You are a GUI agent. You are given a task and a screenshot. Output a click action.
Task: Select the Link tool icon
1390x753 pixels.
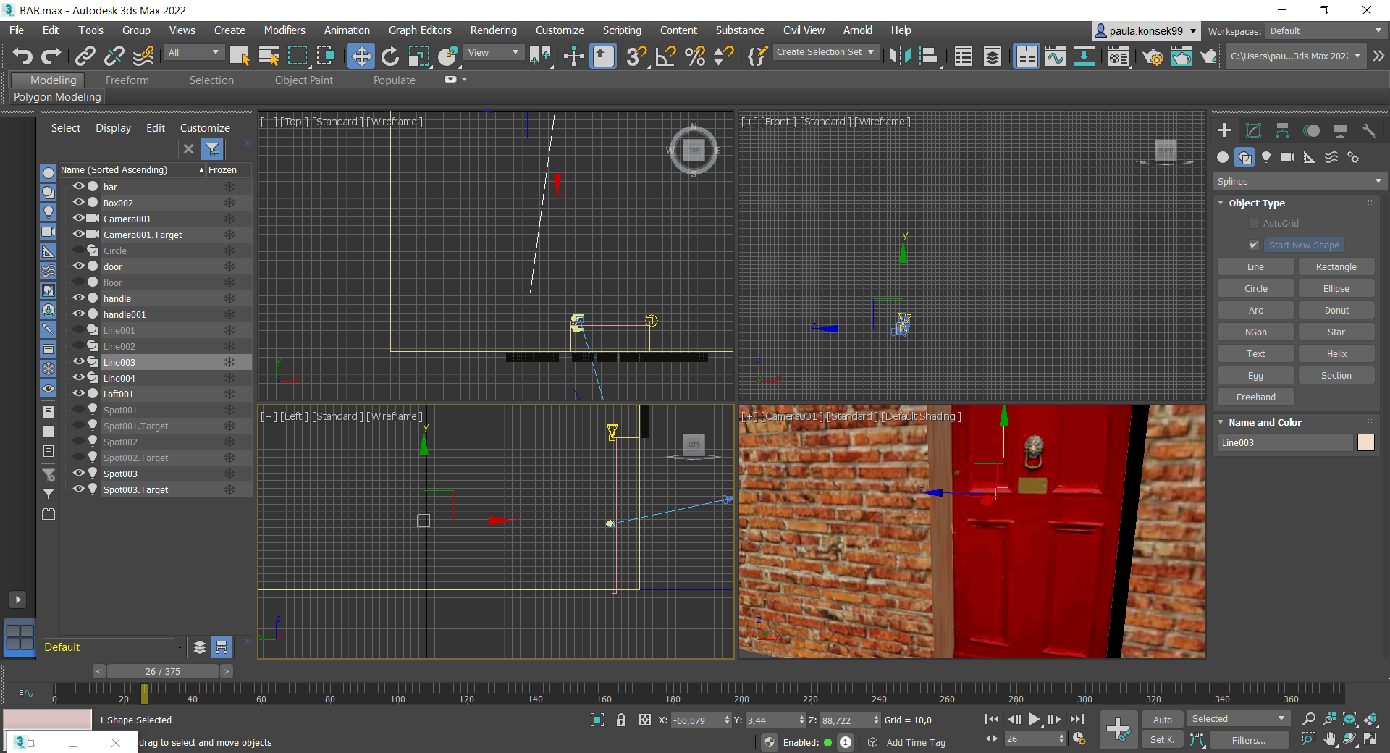click(85, 56)
